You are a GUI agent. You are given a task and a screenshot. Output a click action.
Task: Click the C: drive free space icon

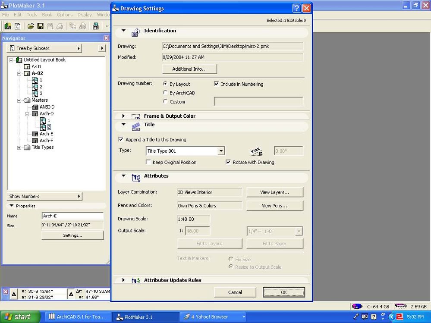[357, 306]
